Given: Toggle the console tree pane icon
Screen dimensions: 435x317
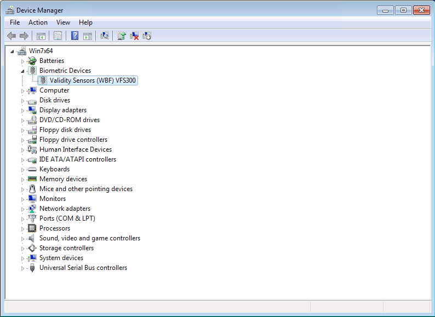Looking at the screenshot, I should point(41,36).
